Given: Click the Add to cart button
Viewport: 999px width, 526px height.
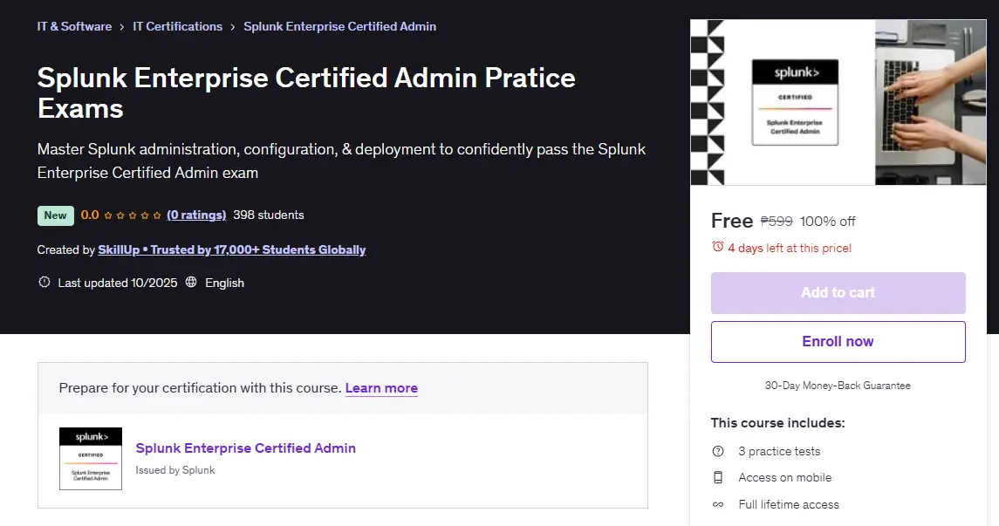Looking at the screenshot, I should coord(838,293).
